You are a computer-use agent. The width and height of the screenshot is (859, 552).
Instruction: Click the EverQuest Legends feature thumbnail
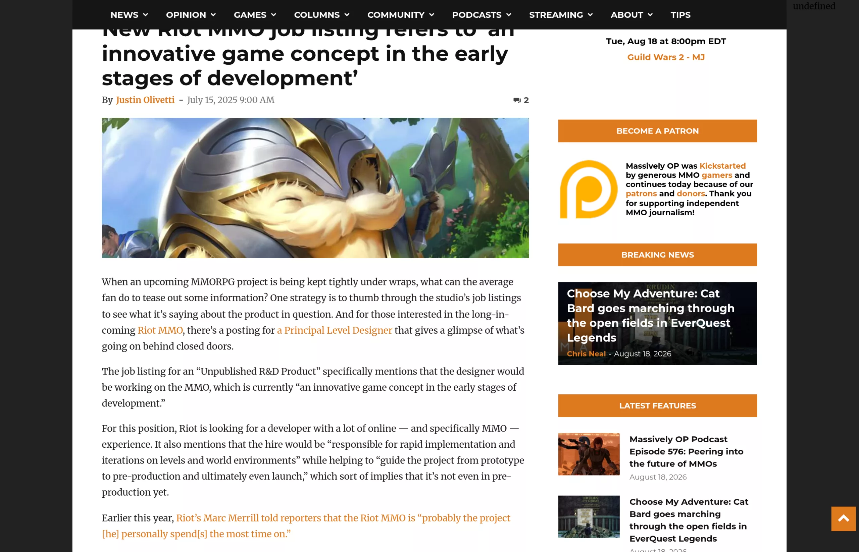[589, 516]
